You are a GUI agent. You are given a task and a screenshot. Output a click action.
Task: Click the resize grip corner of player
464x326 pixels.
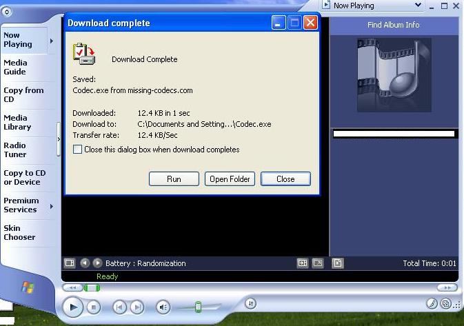click(458, 305)
